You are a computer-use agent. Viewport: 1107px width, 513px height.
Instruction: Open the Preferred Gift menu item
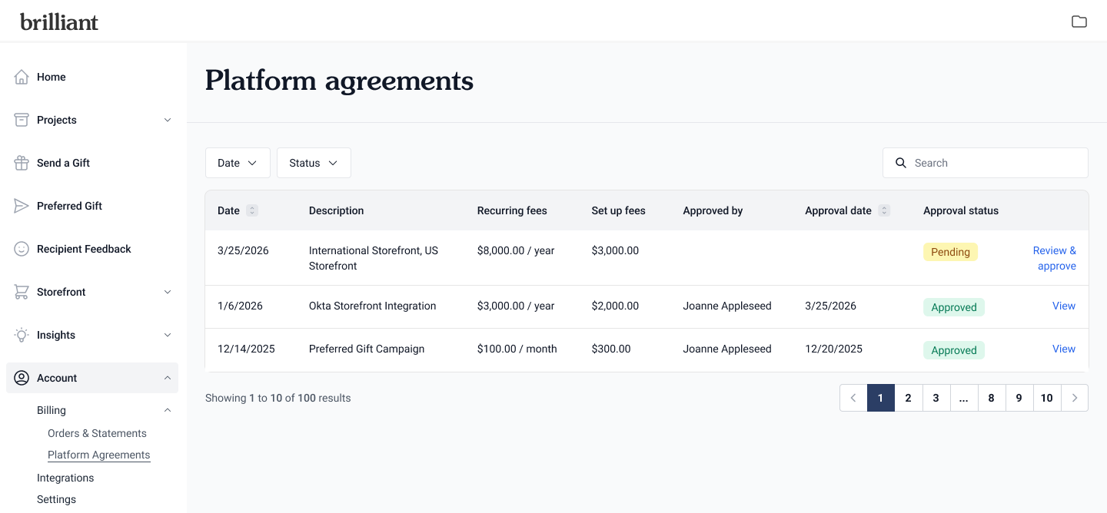coord(92,206)
